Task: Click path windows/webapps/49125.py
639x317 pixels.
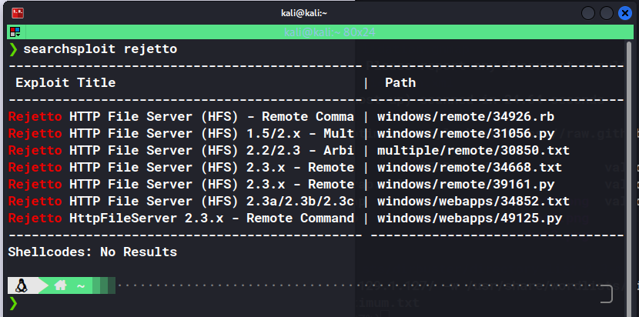Action: [470, 219]
